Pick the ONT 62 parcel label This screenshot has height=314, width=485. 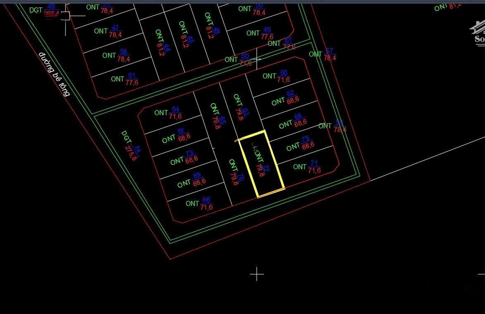tap(285, 100)
